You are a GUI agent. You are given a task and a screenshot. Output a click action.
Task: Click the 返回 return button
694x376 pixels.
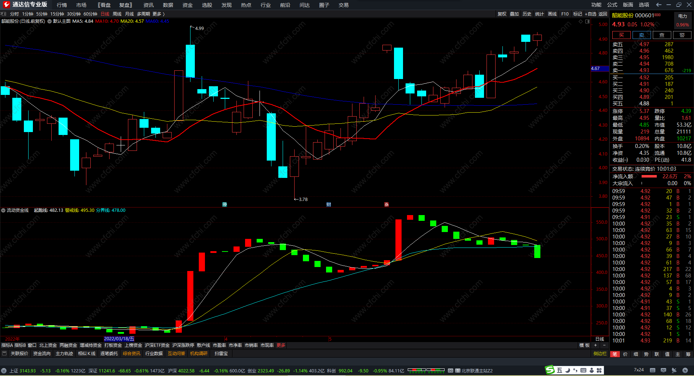[603, 14]
